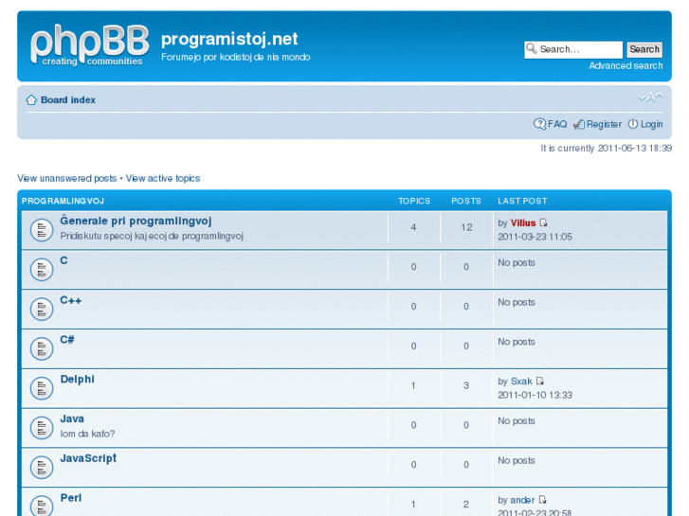The width and height of the screenshot is (689, 516).
Task: Open the C forum
Action: [63, 261]
